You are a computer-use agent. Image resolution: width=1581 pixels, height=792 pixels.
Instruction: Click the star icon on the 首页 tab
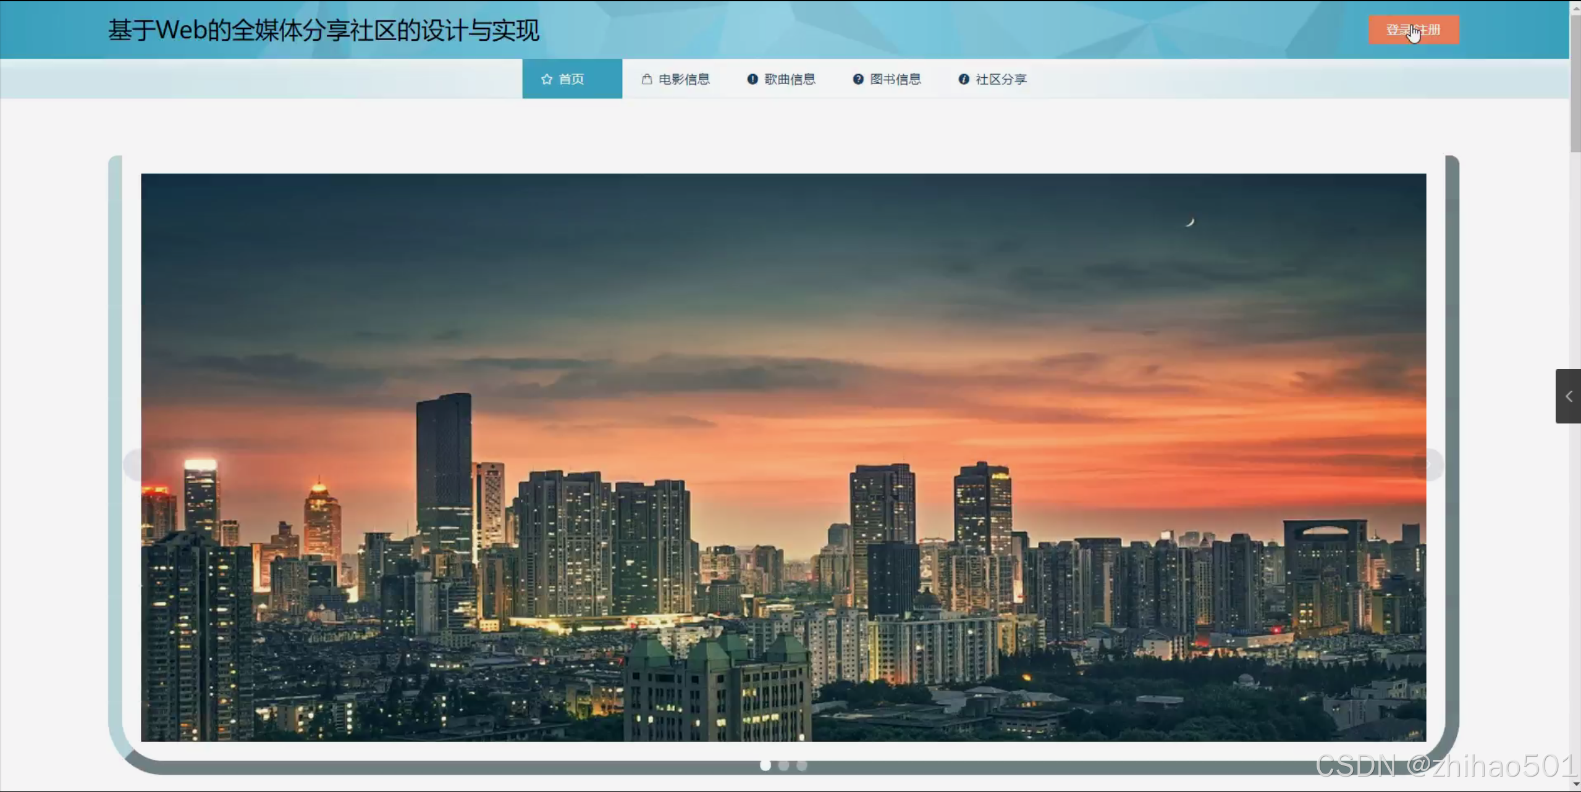[547, 78]
